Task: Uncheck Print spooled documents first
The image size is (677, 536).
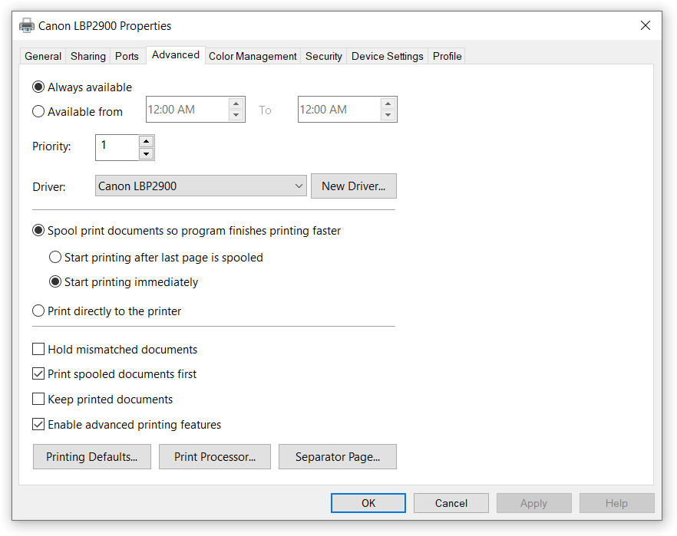Action: click(38, 374)
